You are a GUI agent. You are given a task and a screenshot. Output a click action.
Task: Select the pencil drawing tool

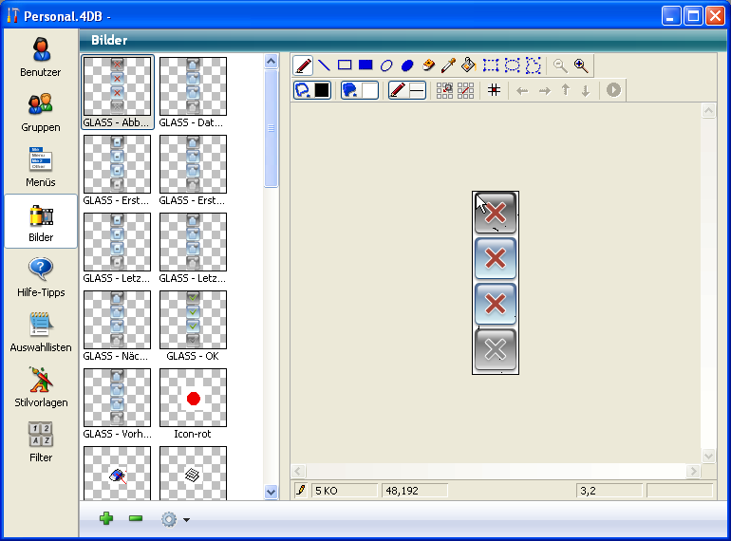point(304,65)
